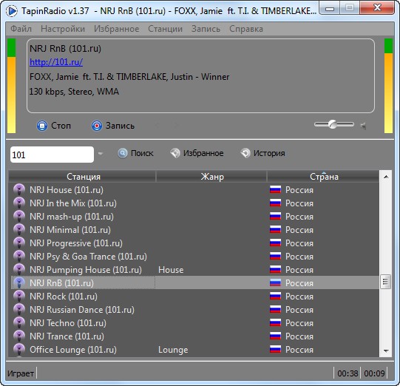The width and height of the screenshot is (400, 386).
Task: Click the scrollbar down arrow in station list
Action: (x=386, y=351)
